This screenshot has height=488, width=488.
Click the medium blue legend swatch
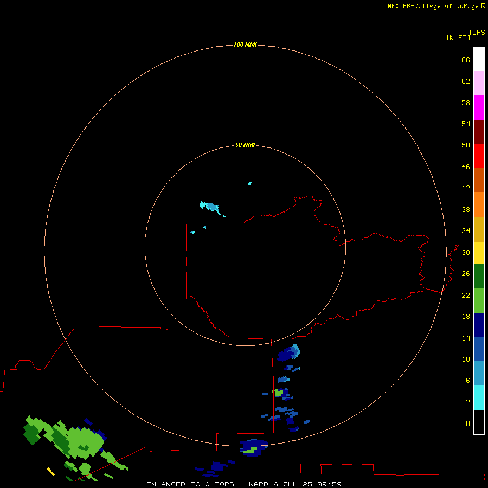[x=479, y=349]
